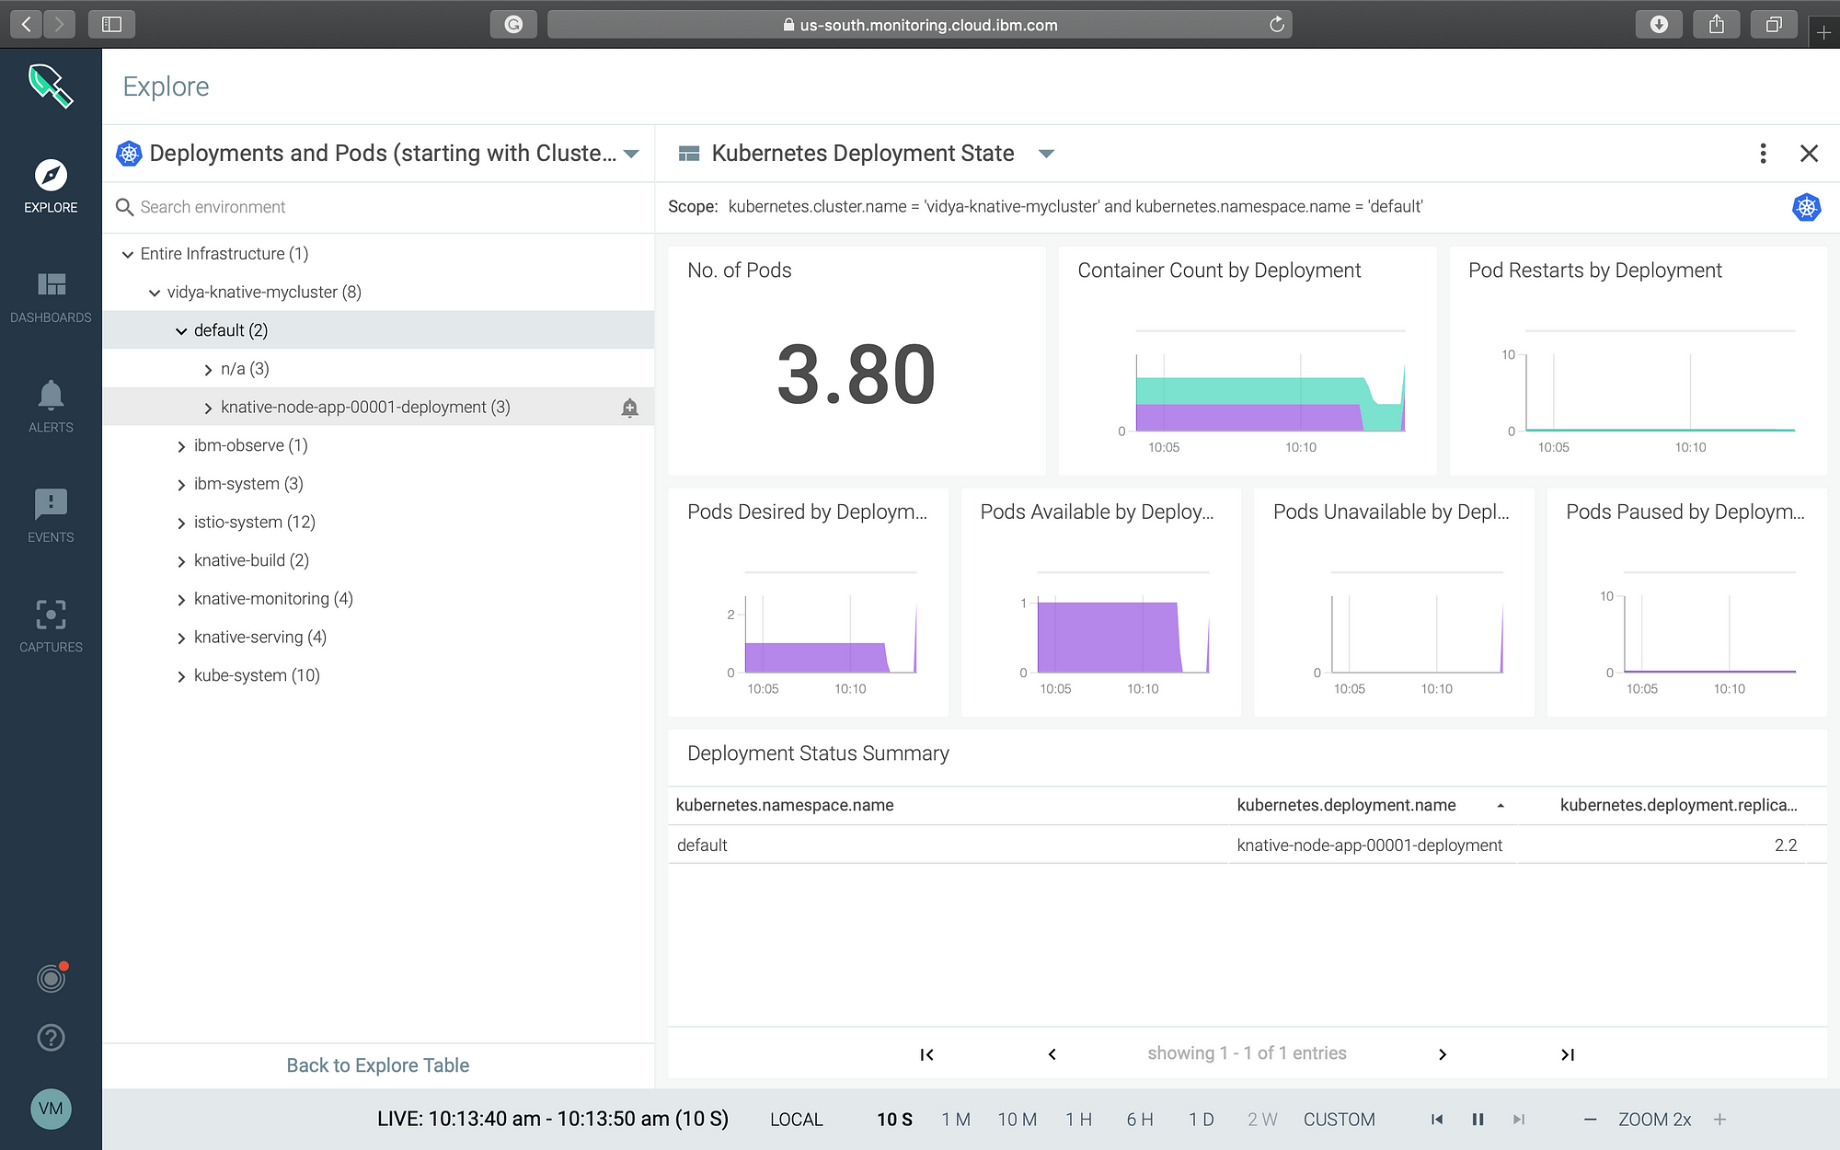Click the Sysdig shovel logo

(51, 86)
